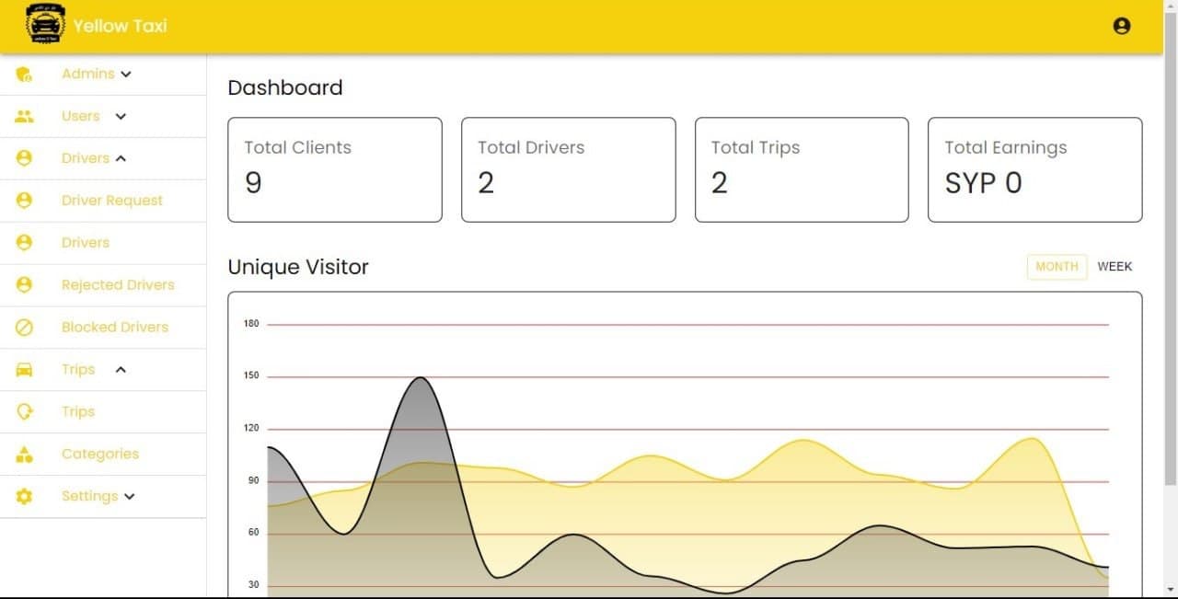The image size is (1178, 599).
Task: Click the route icon beside Trips sub-item
Action: (x=24, y=412)
